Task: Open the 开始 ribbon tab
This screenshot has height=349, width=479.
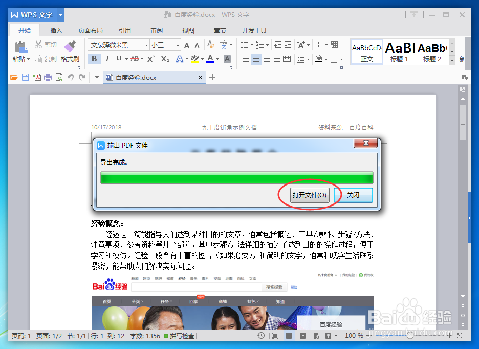Action: pos(25,31)
